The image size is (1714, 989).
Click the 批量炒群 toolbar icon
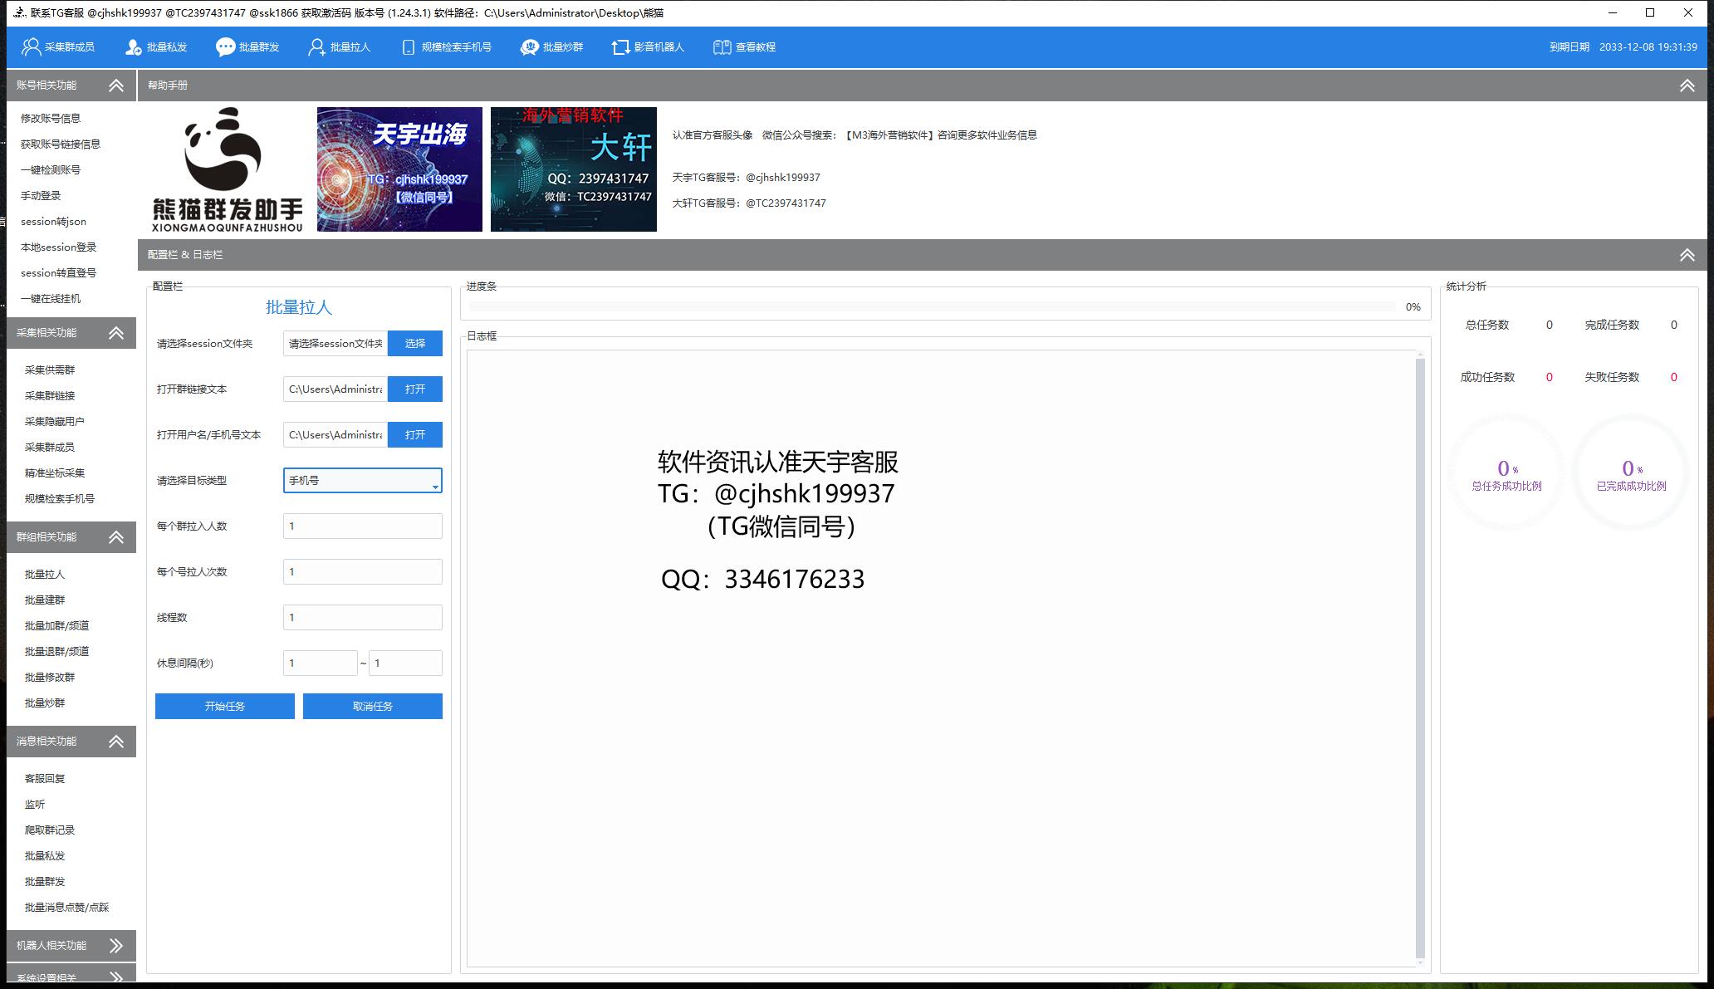point(529,47)
